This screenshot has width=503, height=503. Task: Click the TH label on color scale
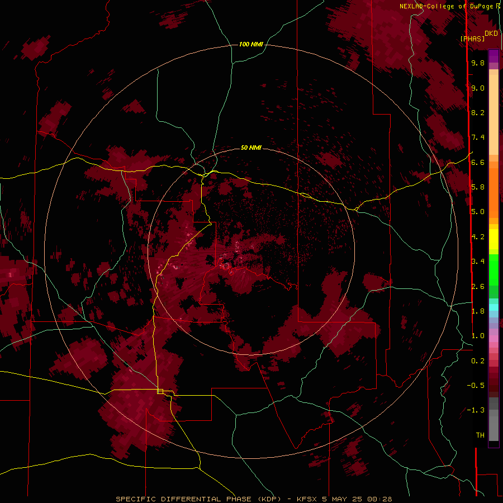pos(480,435)
